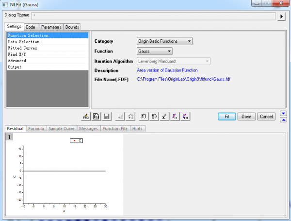
Task: Click the Done button
Action: [x=246, y=117]
